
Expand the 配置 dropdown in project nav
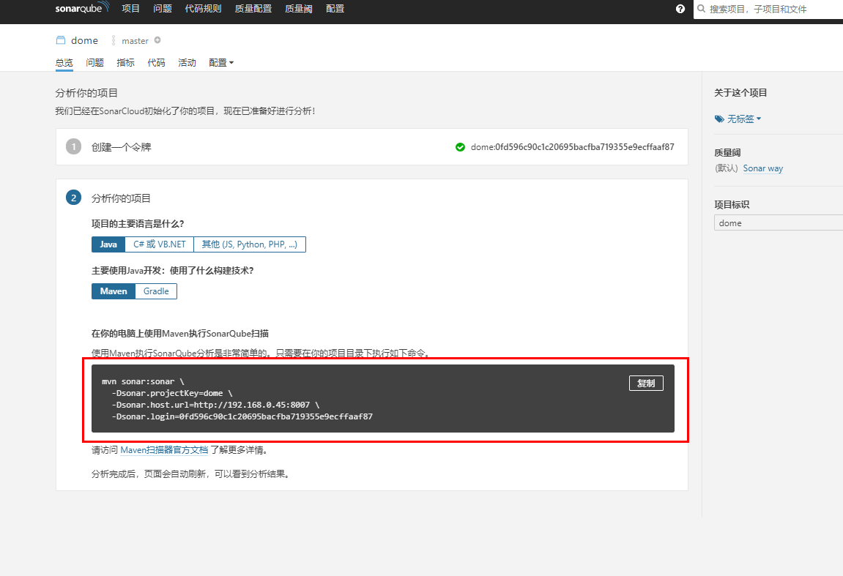point(221,63)
